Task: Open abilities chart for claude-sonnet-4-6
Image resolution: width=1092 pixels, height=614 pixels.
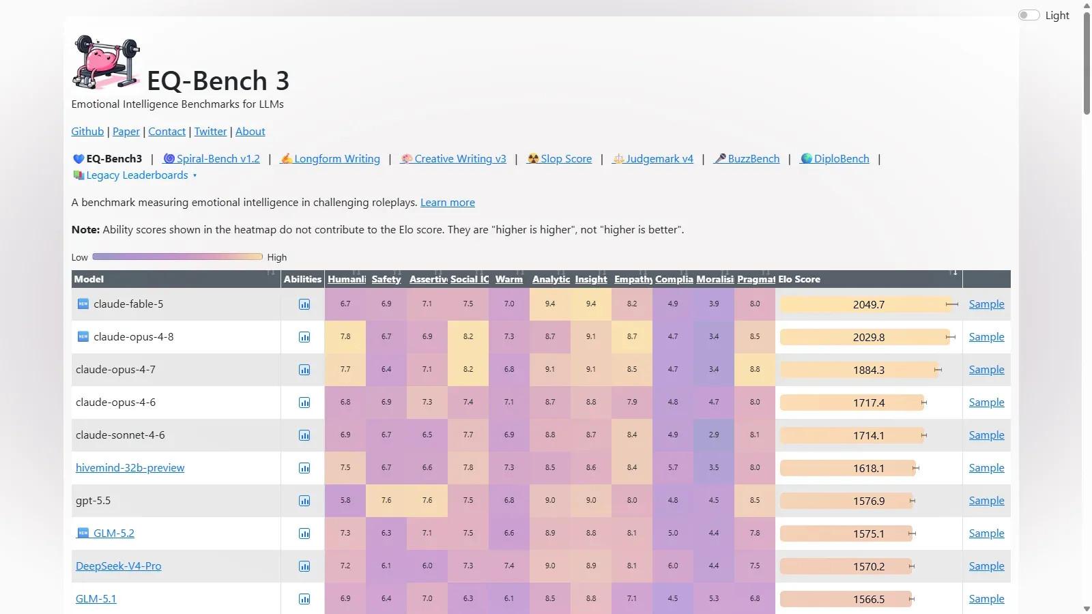Action: (304, 435)
